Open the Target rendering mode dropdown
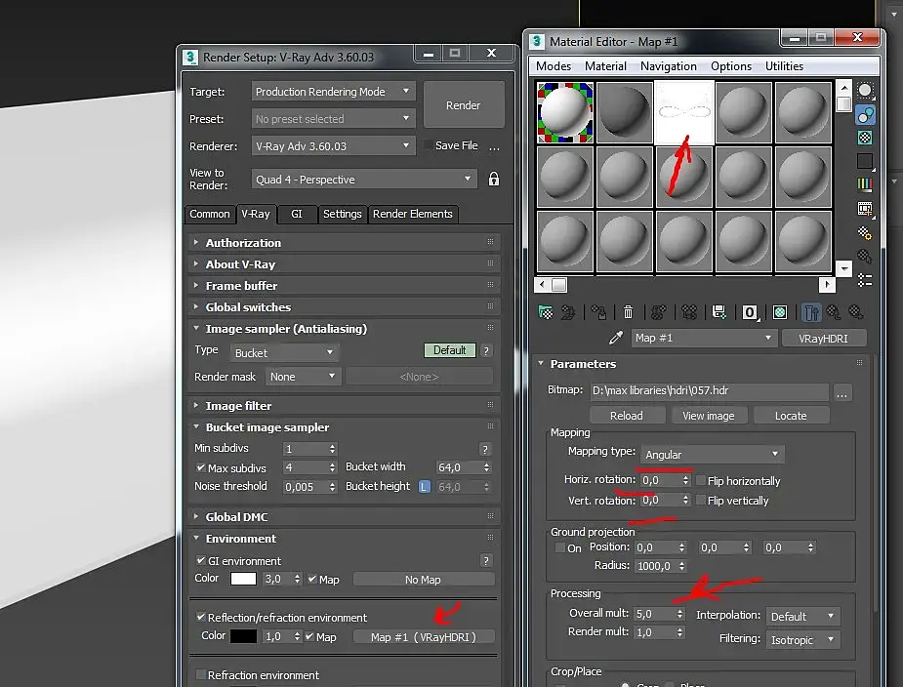 coord(333,92)
